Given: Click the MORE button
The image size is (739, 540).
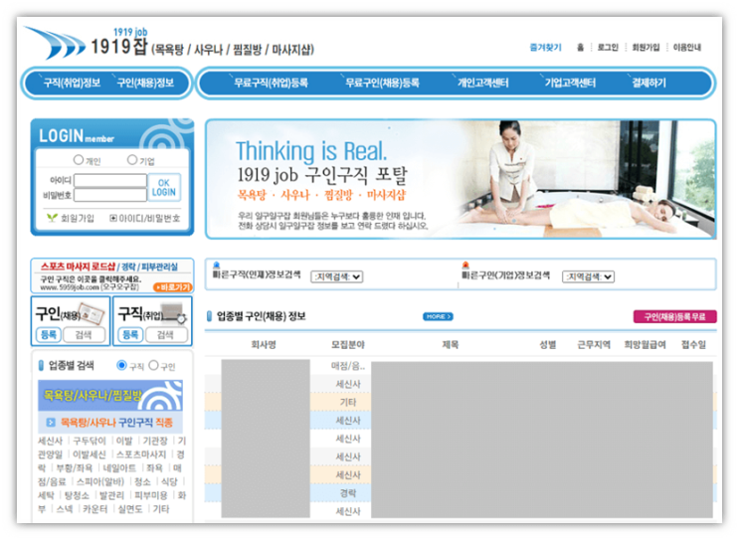Looking at the screenshot, I should 438,316.
